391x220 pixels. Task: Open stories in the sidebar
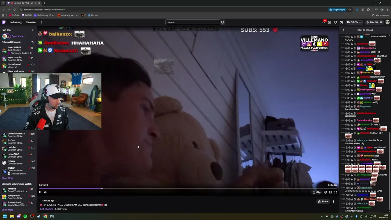(x=13, y=36)
